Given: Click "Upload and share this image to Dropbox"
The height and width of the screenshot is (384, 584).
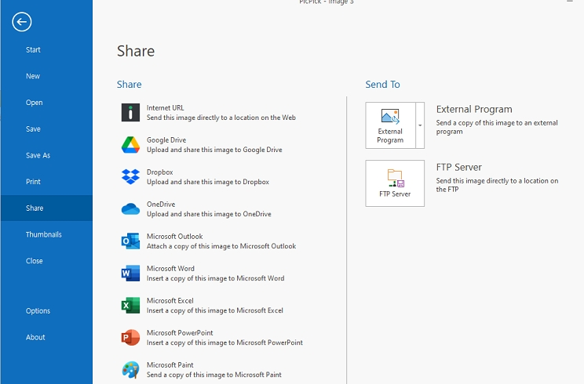Looking at the screenshot, I should coord(208,182).
